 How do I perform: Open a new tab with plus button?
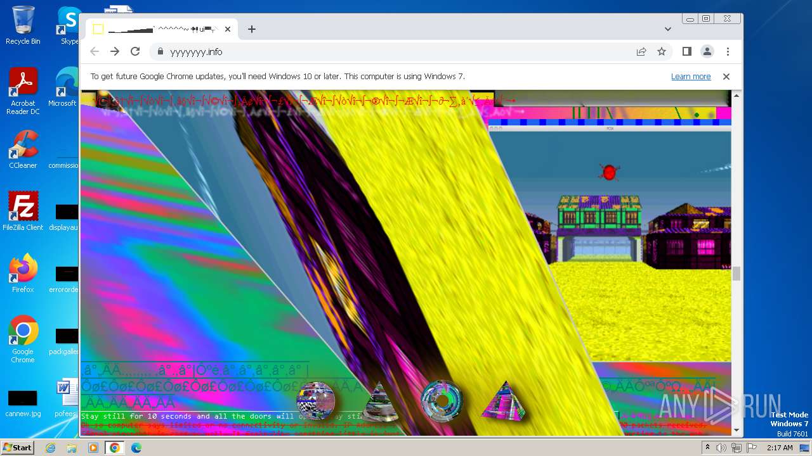click(x=252, y=29)
